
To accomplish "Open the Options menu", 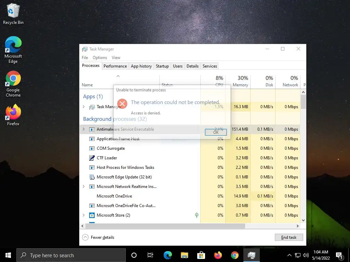I will tap(100, 57).
